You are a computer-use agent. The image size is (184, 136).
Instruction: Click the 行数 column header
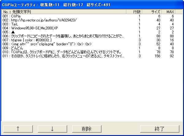click(134, 12)
